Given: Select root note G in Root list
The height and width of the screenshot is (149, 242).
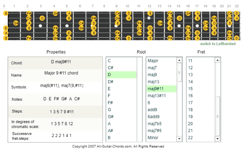Looking at the screenshot, I should [121, 110].
